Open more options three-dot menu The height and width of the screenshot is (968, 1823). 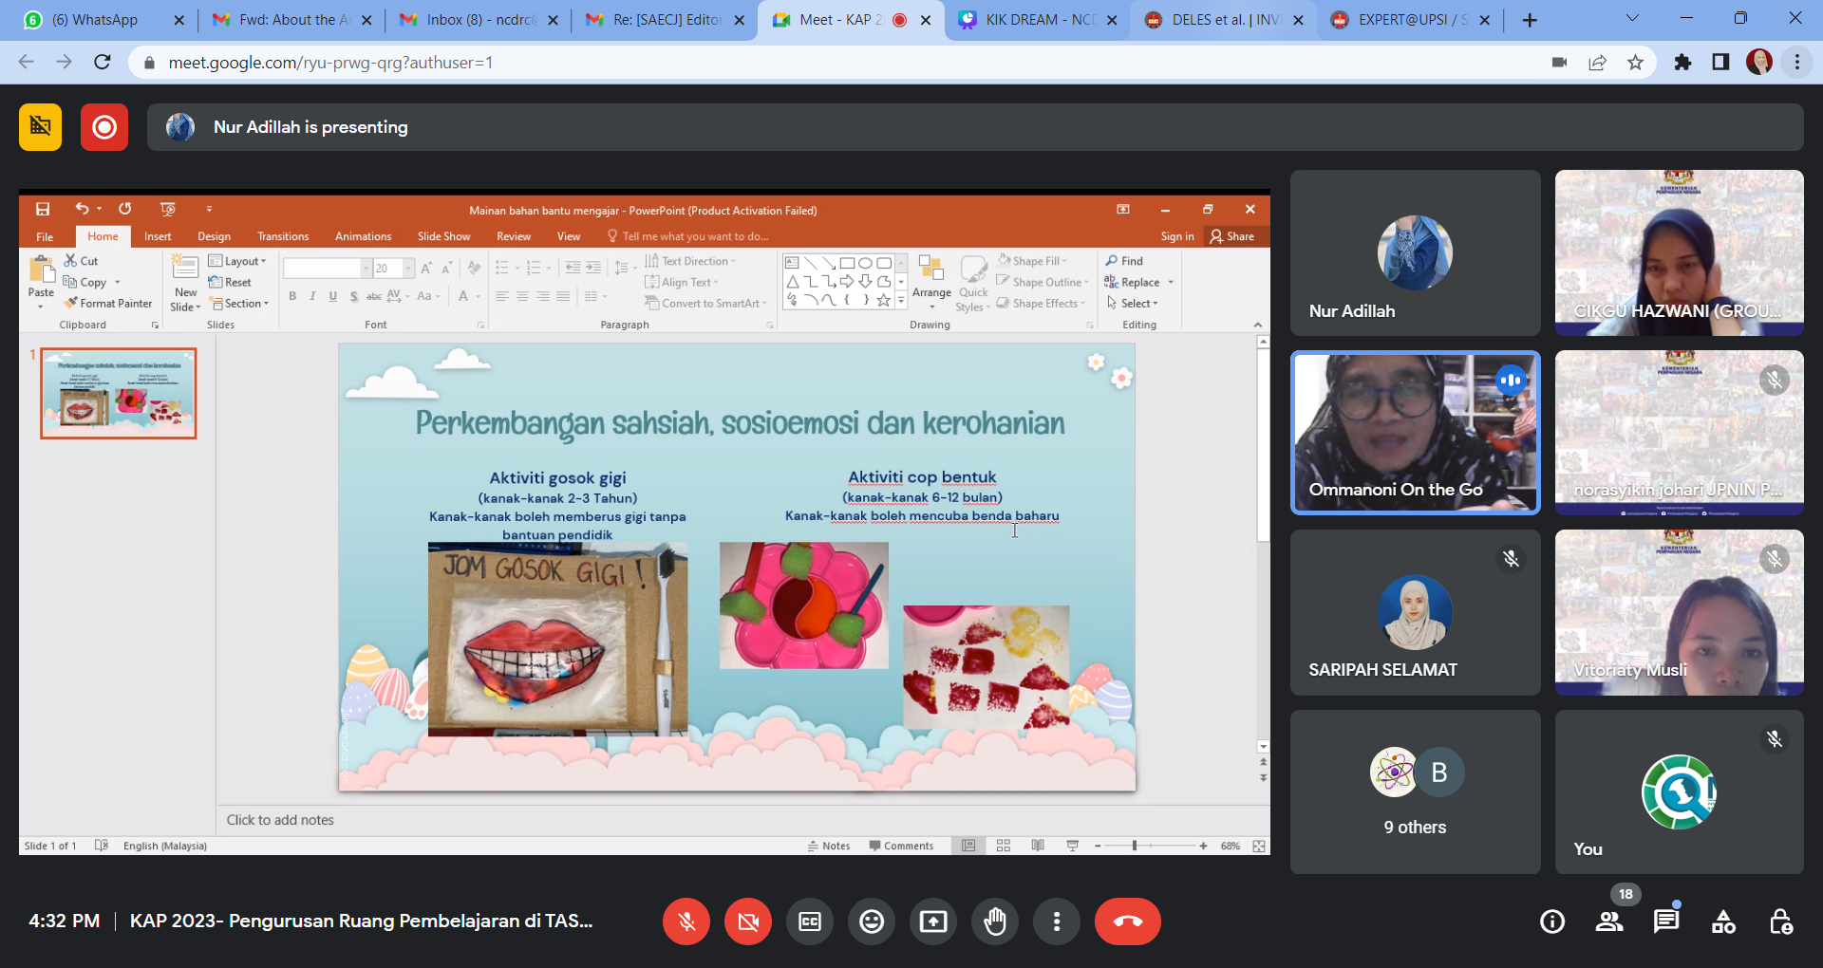tap(1056, 921)
